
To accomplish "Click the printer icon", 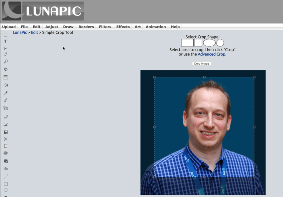I will coord(6,153).
